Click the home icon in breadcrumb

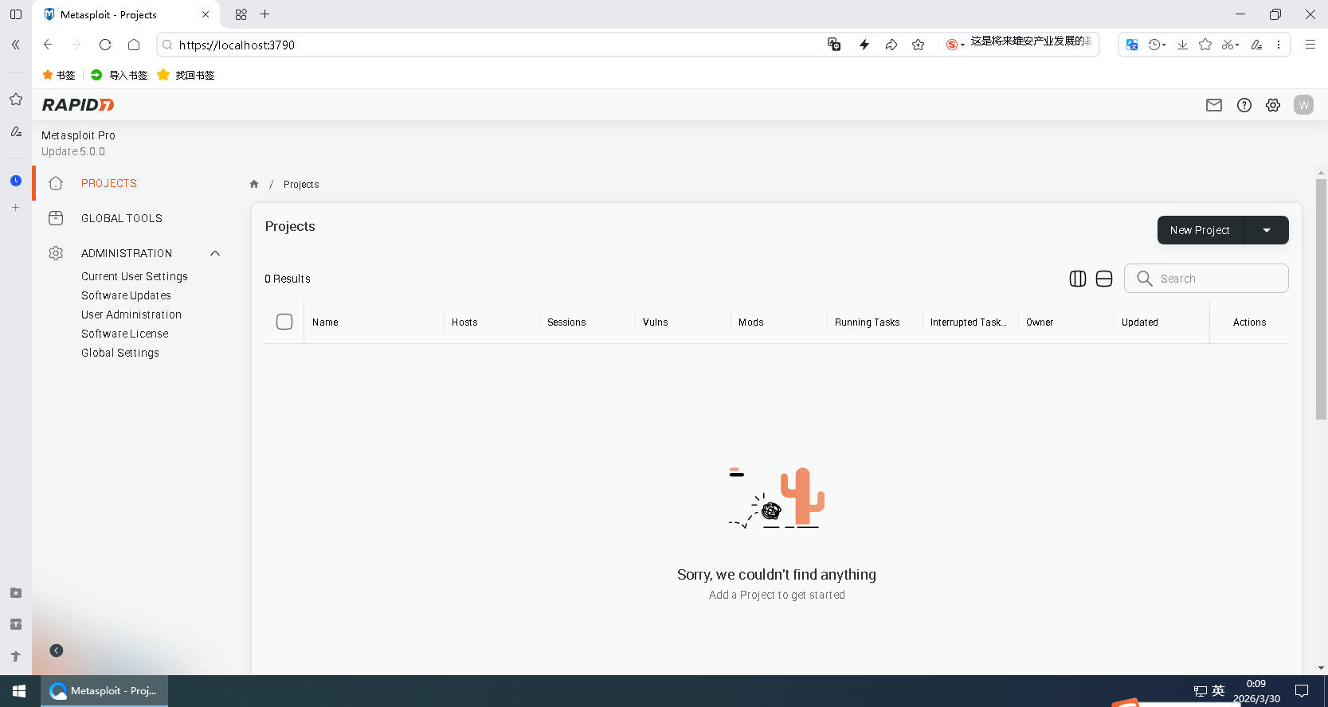point(254,184)
